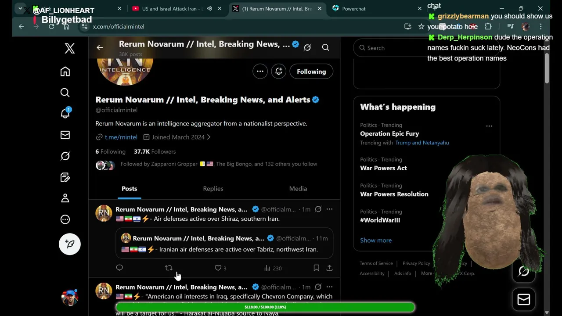Open Notifications bell in sidebar

[x=65, y=113]
